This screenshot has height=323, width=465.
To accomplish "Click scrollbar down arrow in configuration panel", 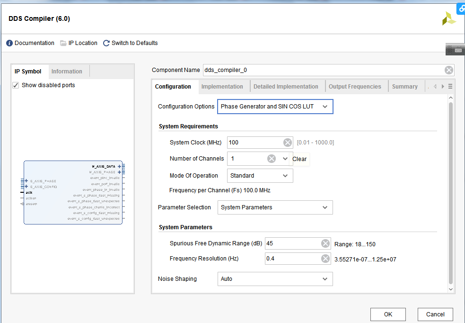I will pyautogui.click(x=451, y=289).
